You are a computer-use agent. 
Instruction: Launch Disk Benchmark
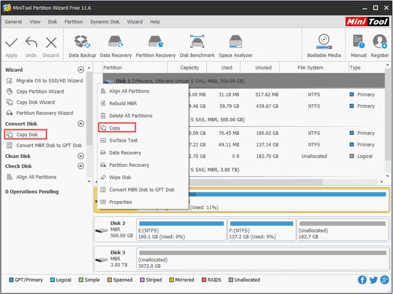197,46
